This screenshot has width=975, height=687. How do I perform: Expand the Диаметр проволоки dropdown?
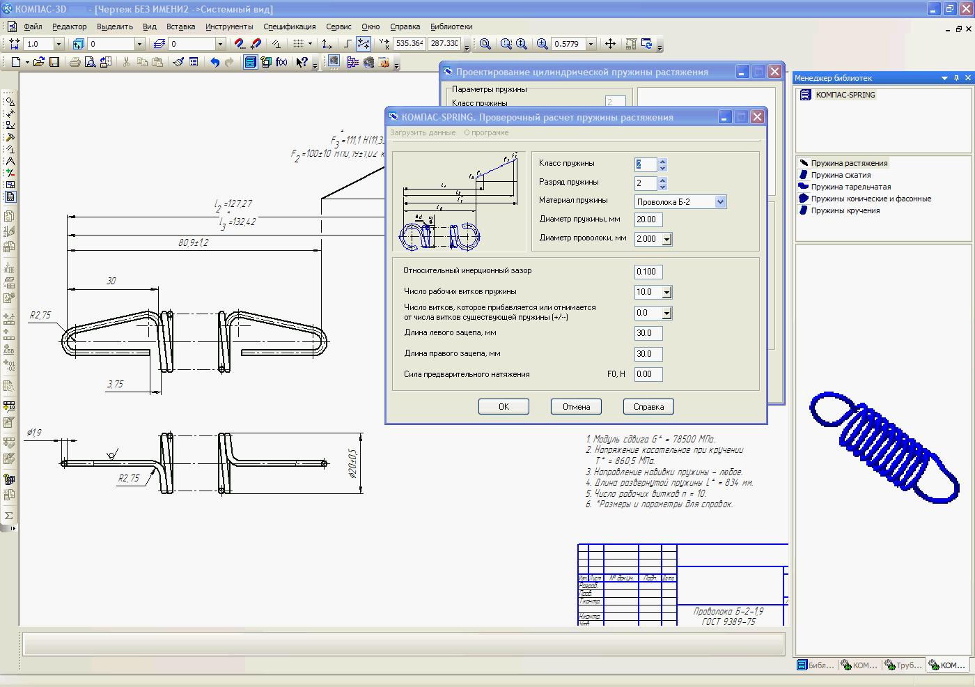click(x=666, y=239)
